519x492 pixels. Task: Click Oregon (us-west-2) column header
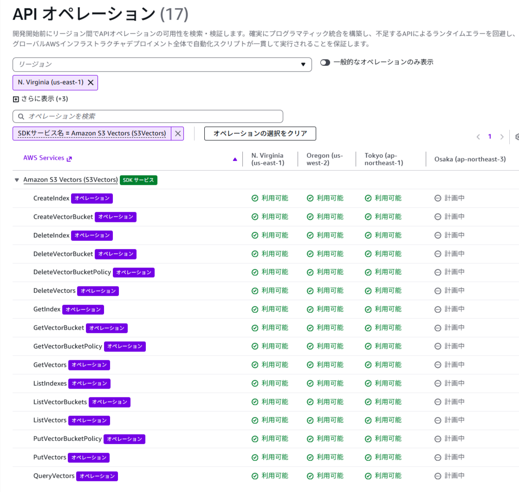tap(324, 159)
